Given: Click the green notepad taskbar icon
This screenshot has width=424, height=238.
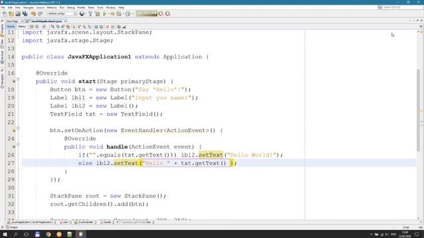Looking at the screenshot, I should tap(70, 234).
